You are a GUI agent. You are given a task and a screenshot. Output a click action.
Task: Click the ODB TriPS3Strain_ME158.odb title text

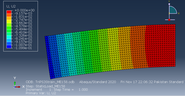coord(50,82)
